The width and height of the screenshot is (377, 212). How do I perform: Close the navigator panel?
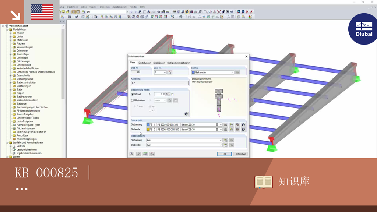pyautogui.click(x=64, y=21)
